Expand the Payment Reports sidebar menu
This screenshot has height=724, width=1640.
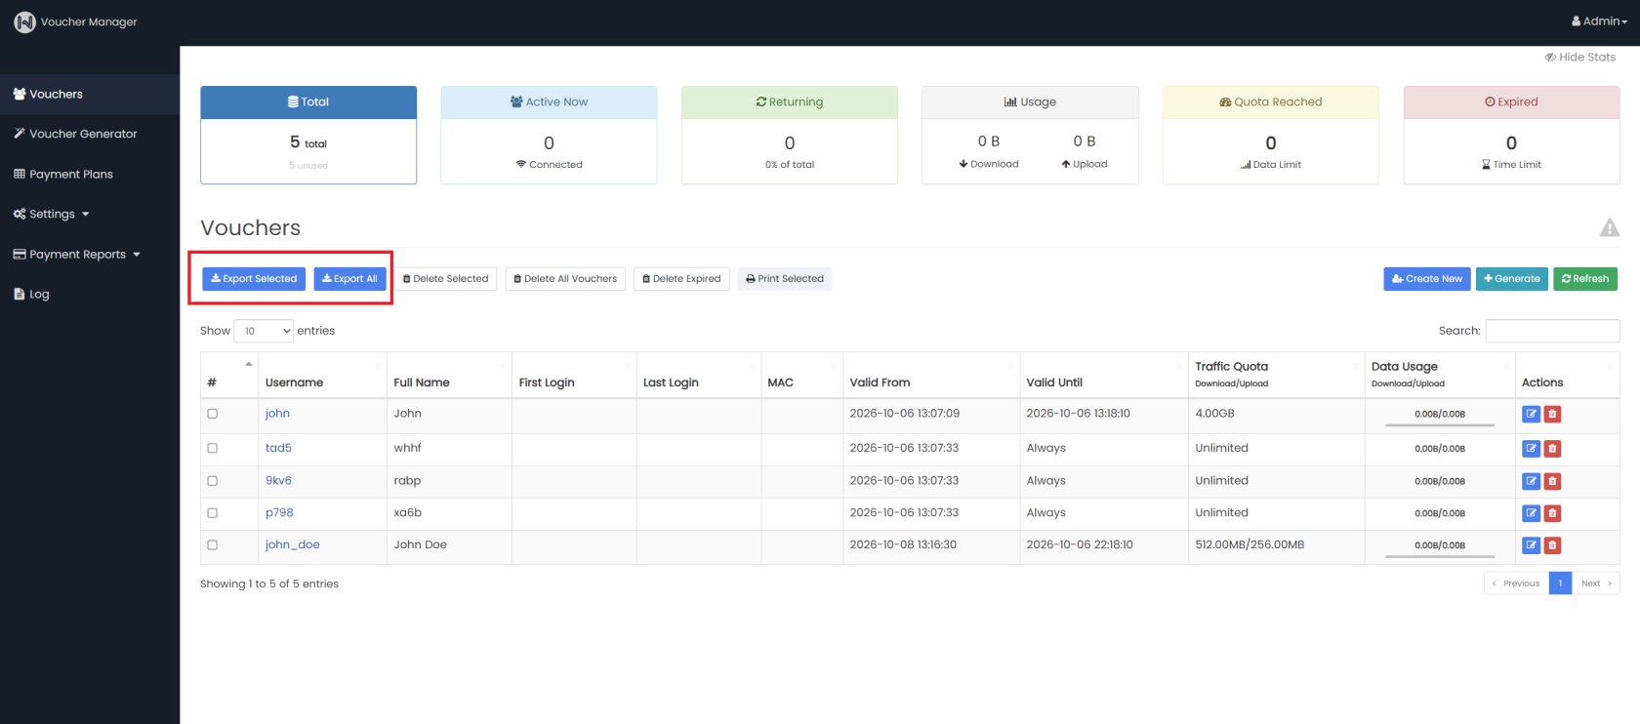tap(76, 255)
